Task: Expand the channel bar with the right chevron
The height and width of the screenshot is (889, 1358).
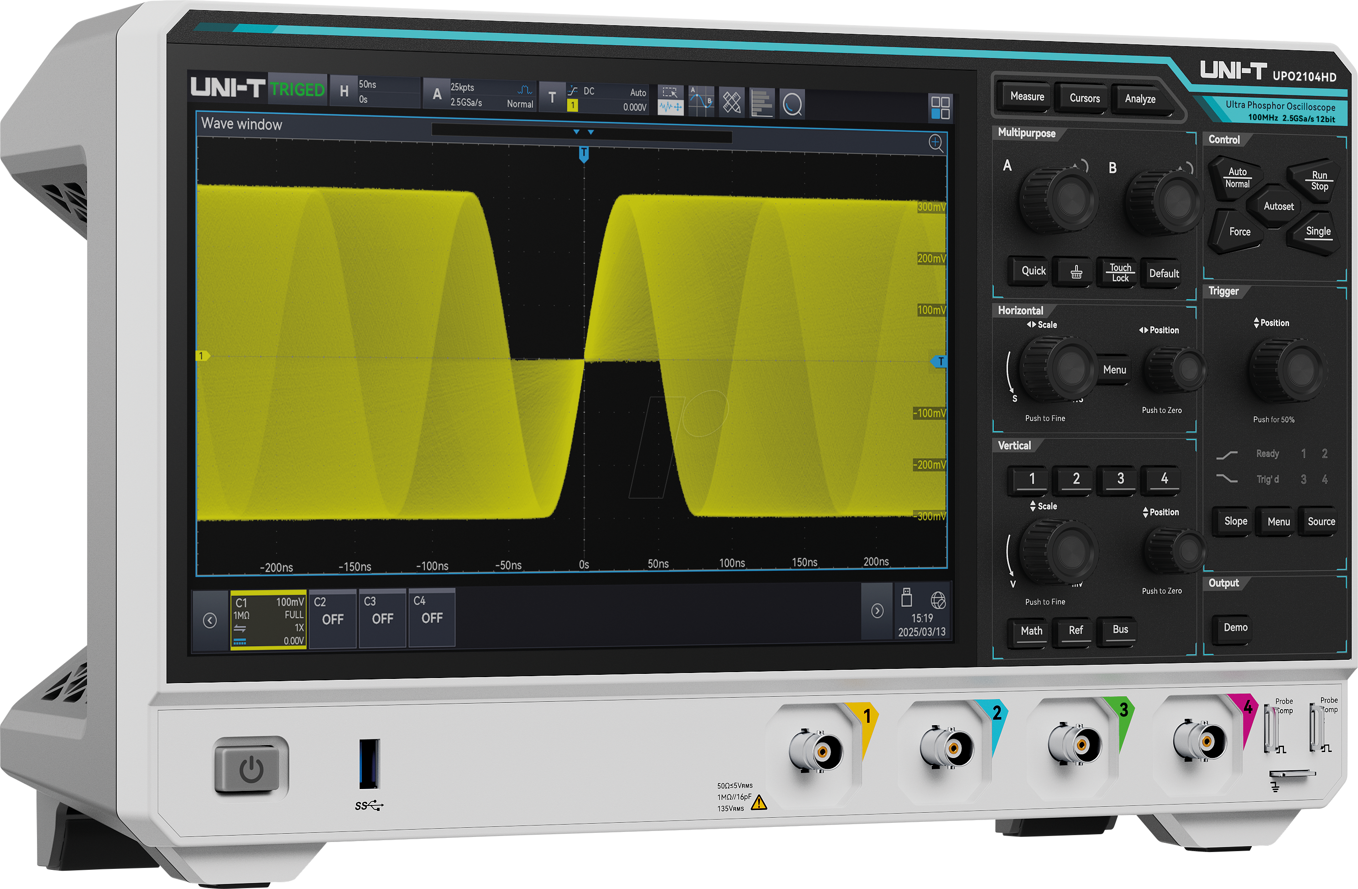Action: (877, 611)
